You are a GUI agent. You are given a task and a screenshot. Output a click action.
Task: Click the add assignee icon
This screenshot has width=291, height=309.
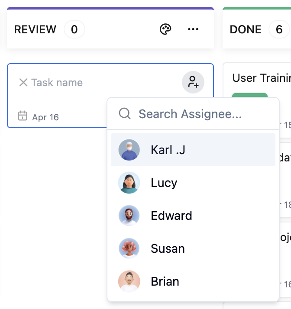[193, 82]
